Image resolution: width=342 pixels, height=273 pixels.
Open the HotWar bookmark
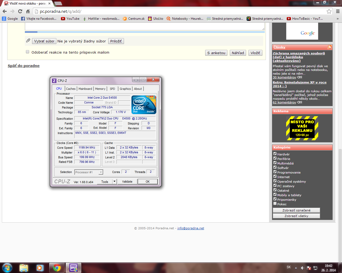tap(101, 19)
